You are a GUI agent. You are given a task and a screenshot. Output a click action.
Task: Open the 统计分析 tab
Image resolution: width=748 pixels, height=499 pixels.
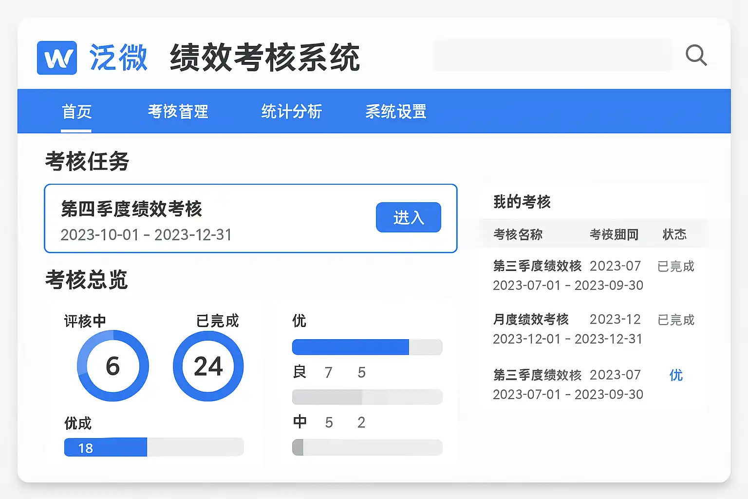(291, 112)
